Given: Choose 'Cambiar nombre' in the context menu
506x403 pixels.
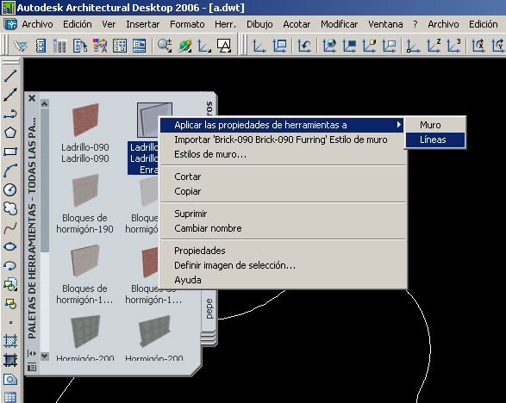Looking at the screenshot, I should click(x=282, y=228).
